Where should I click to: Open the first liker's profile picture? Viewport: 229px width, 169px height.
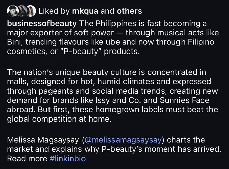pyautogui.click(x=12, y=11)
